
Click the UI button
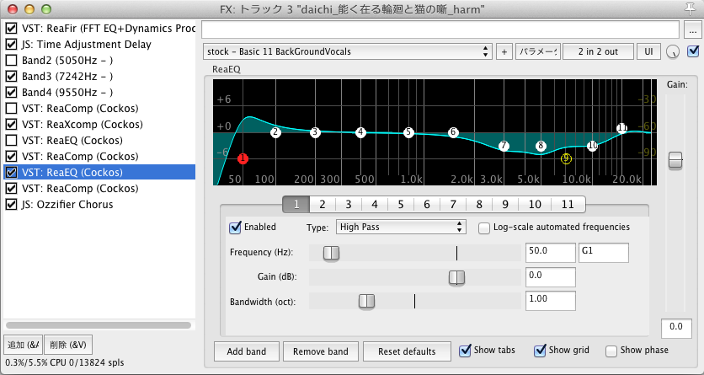click(x=648, y=51)
